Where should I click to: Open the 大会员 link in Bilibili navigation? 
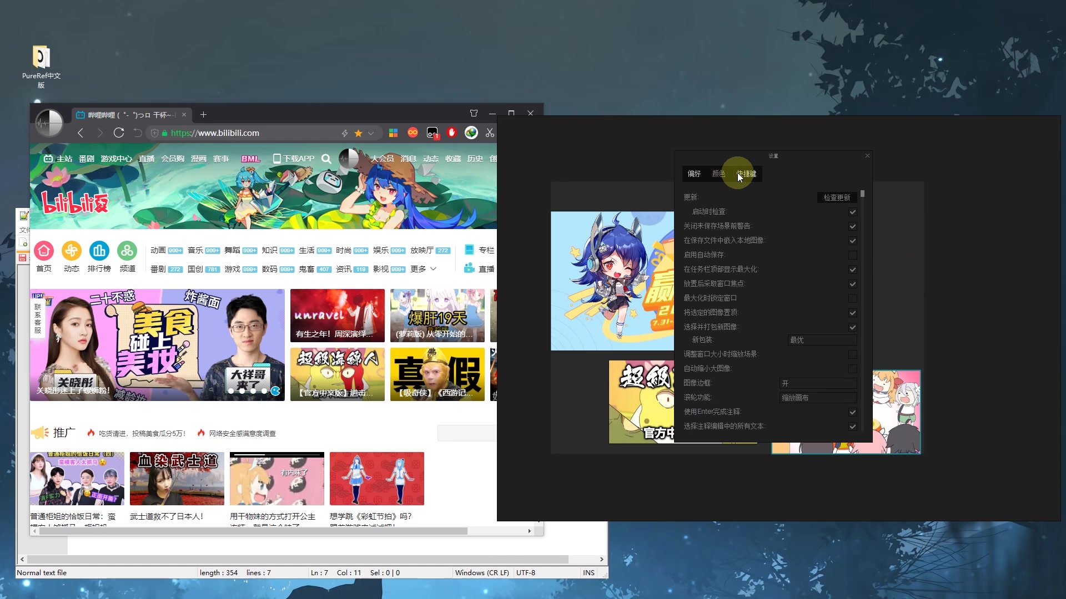click(382, 159)
